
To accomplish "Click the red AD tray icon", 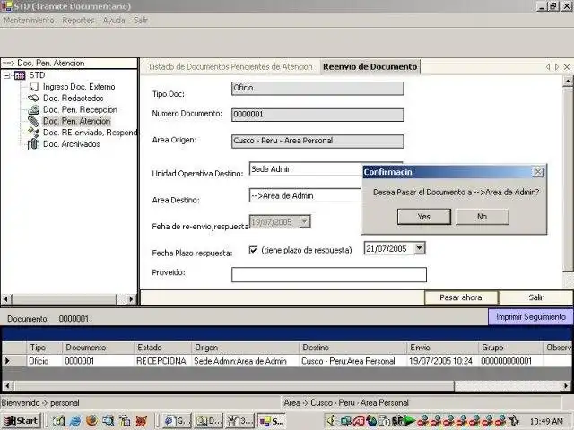I will point(359,421).
